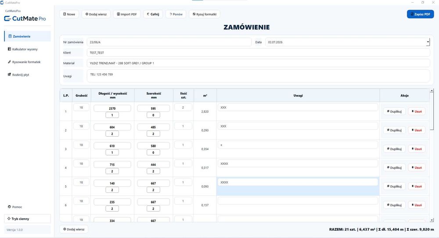Open the Zamówienie sidebar section
Screen dimensions: 439x238
[x=27, y=36]
